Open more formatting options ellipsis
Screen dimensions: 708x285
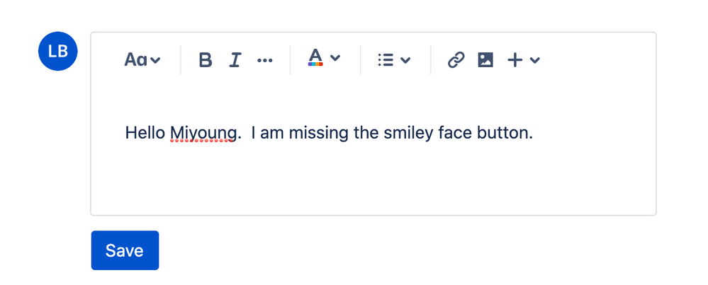264,60
